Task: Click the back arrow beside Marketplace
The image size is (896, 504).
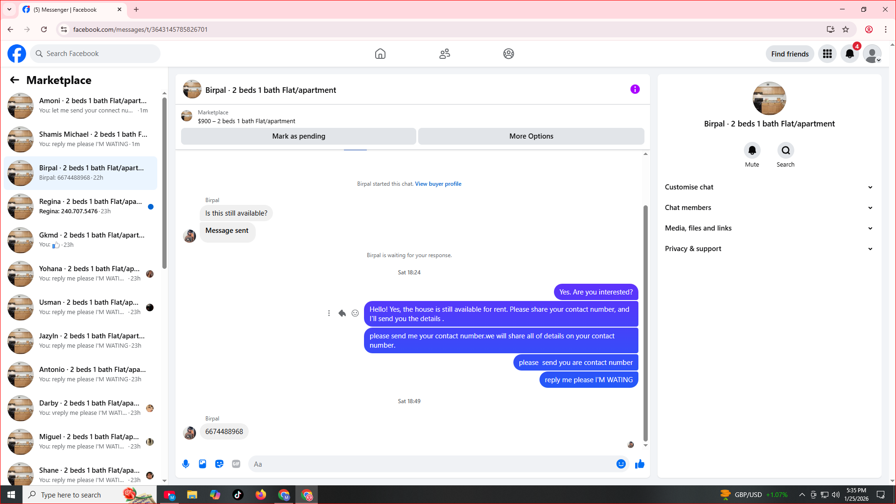Action: 14,80
